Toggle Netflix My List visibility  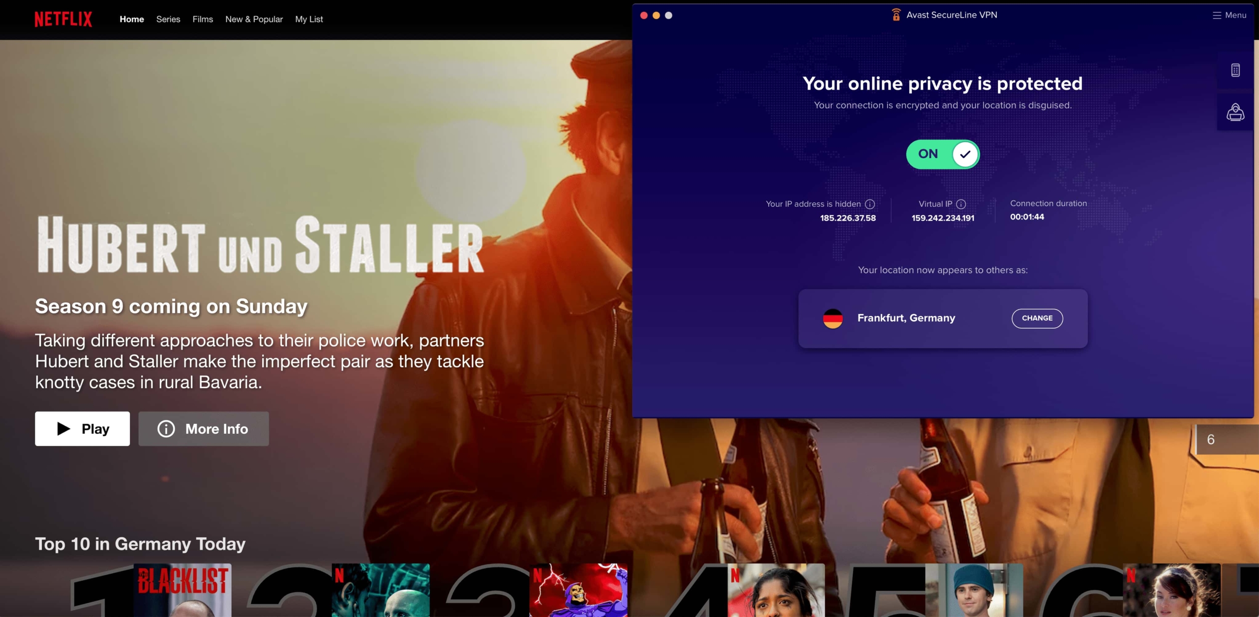pyautogui.click(x=308, y=19)
